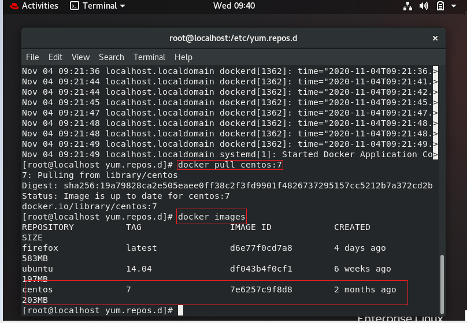Click the '7: Pulling from library/centos' line
This screenshot has height=323, width=467.
[x=100, y=175]
